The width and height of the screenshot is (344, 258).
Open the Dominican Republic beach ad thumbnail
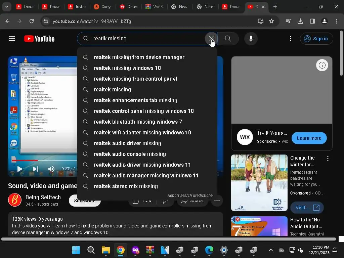259,183
